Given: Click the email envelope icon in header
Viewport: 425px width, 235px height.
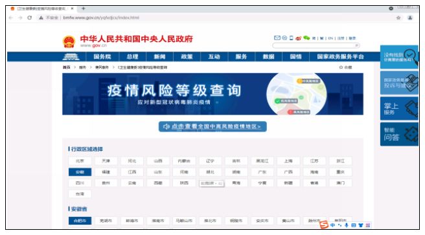Looking at the screenshot, I should coord(277,38).
